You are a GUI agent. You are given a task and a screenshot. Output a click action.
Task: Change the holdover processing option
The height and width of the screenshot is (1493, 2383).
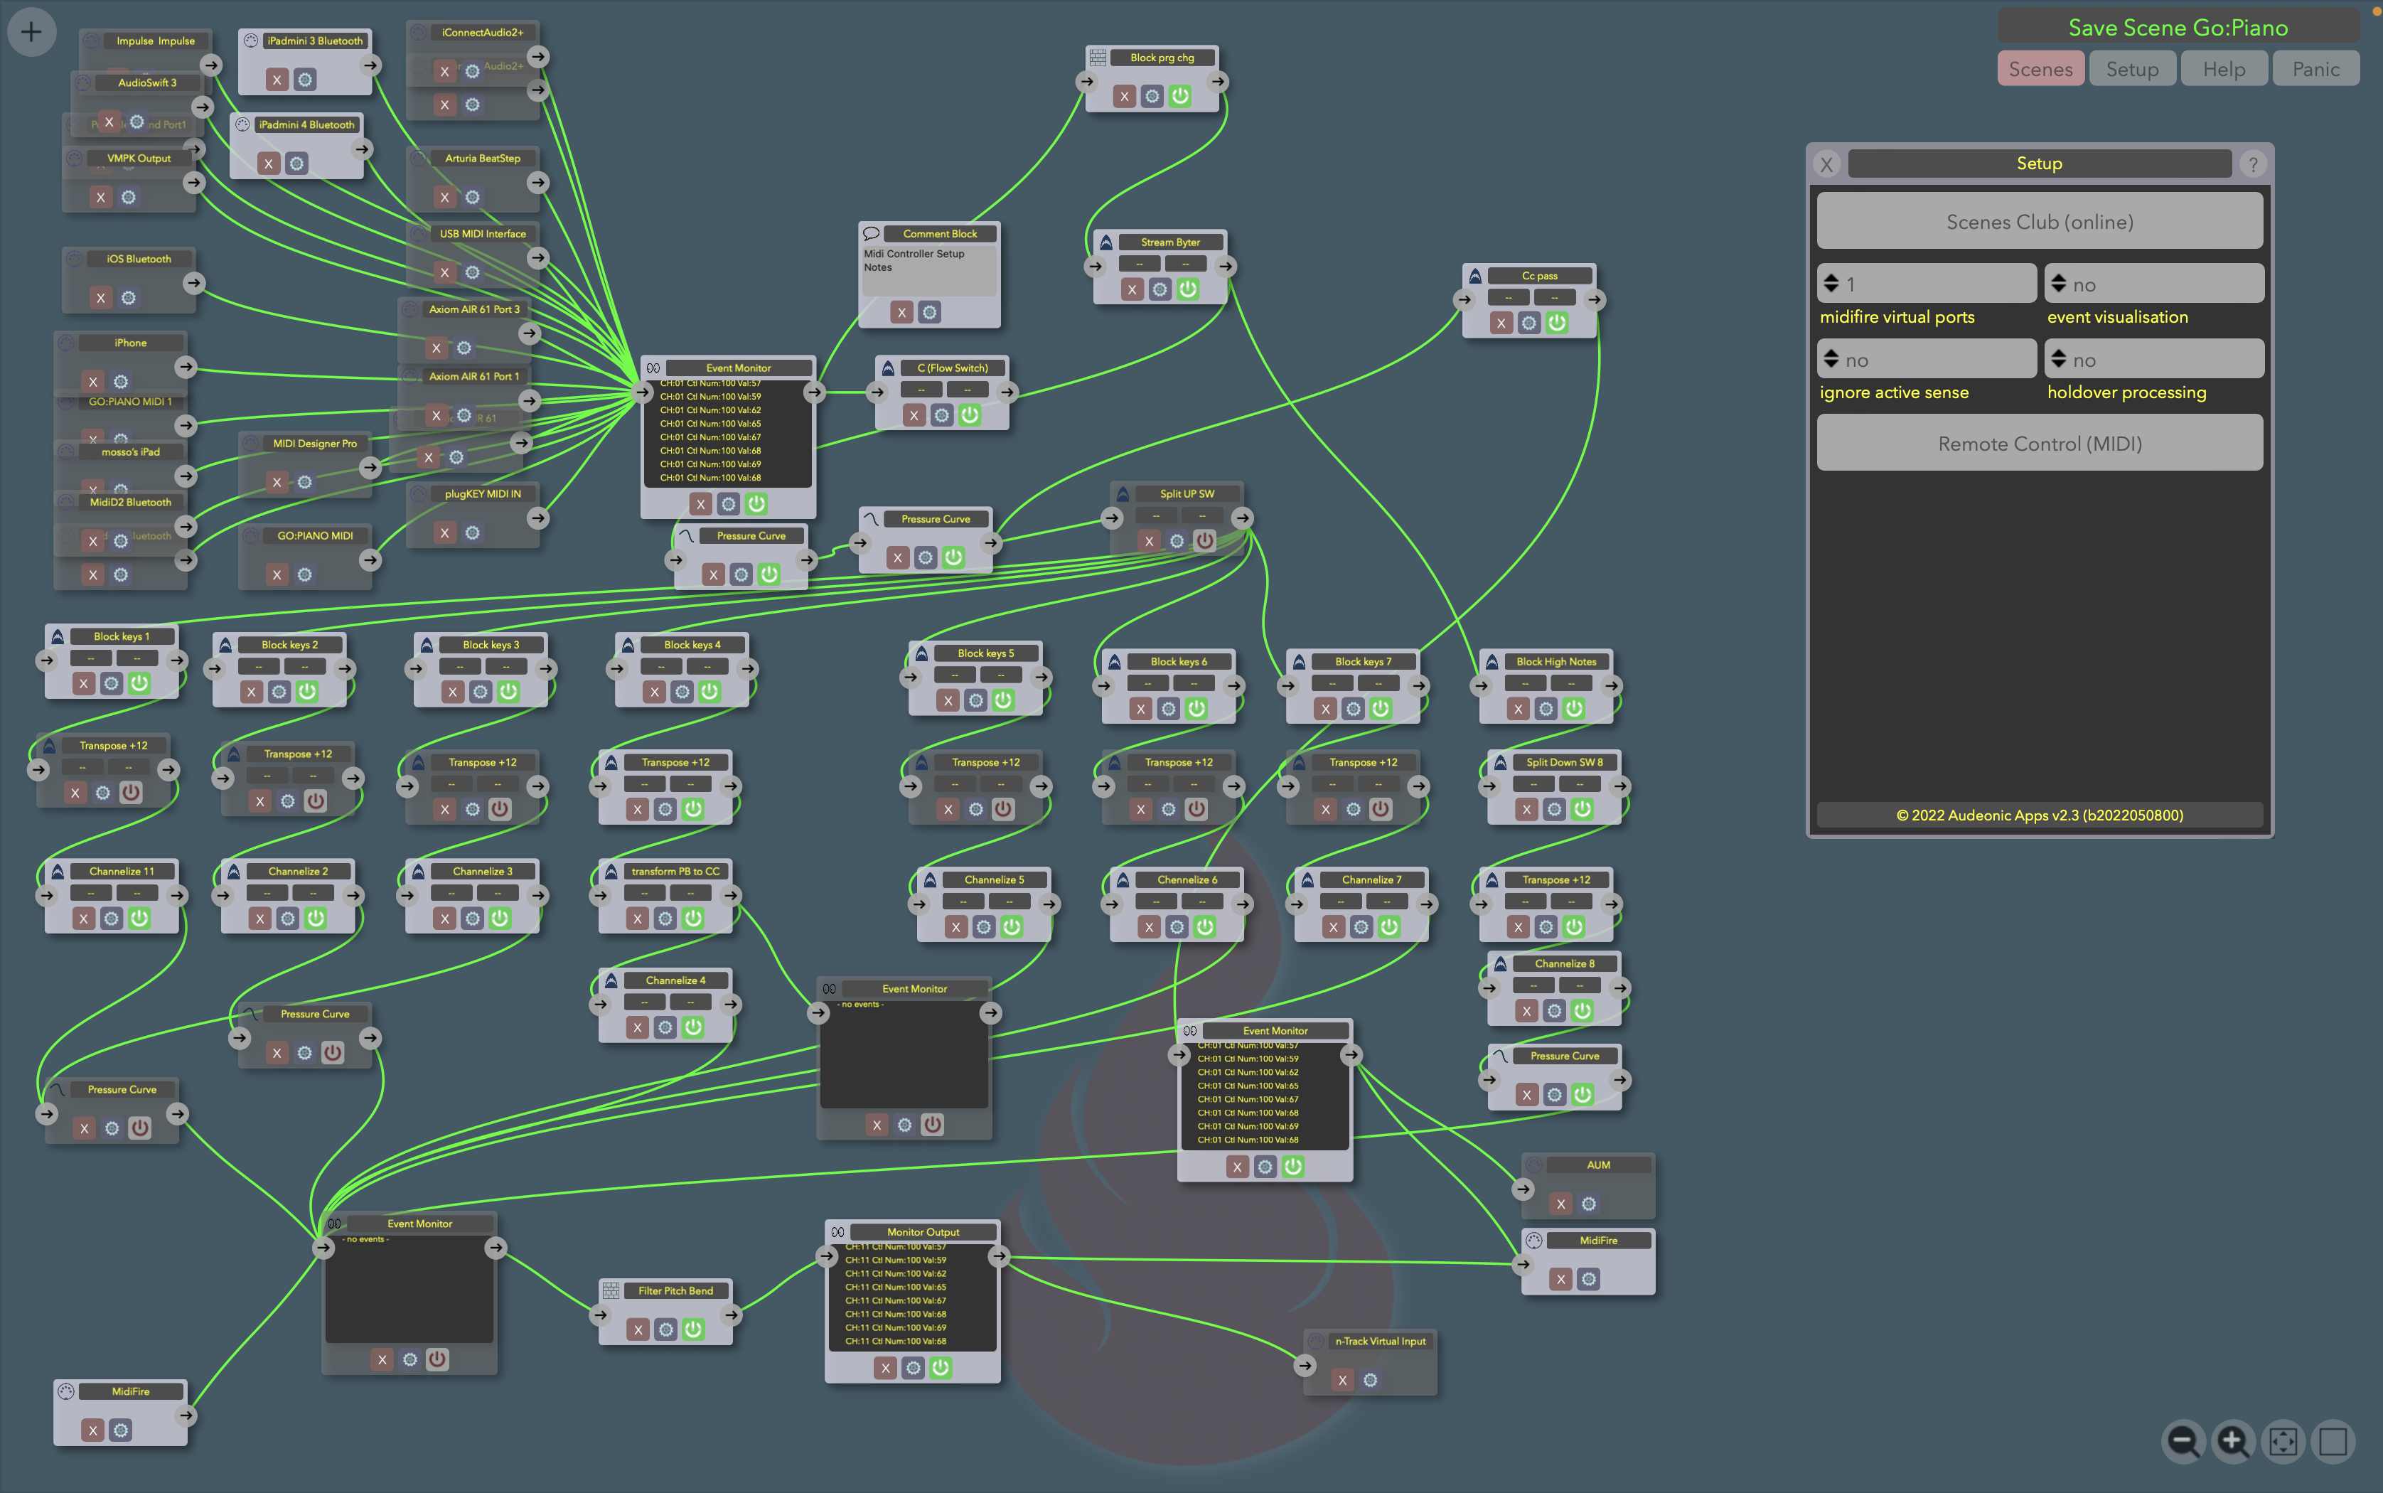[x=2154, y=360]
